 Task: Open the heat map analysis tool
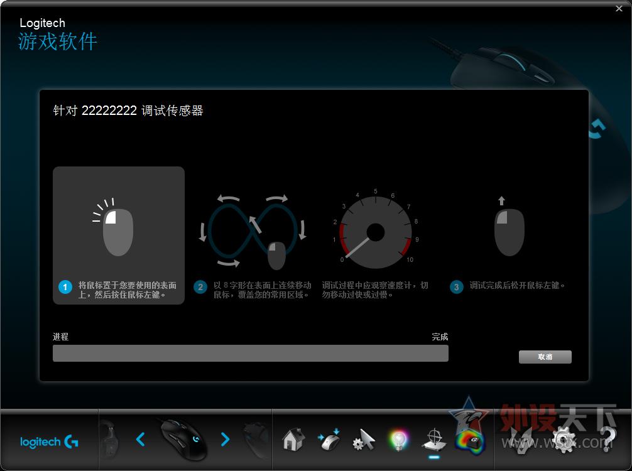pyautogui.click(x=472, y=440)
